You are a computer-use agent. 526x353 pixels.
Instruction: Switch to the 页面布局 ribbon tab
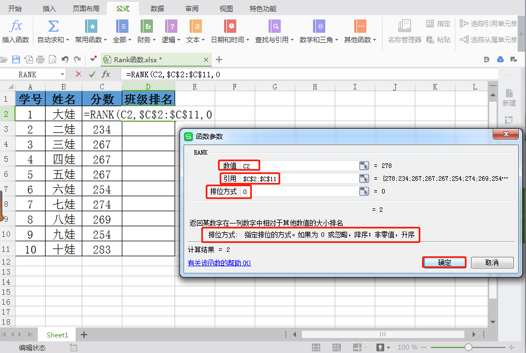pyautogui.click(x=86, y=9)
